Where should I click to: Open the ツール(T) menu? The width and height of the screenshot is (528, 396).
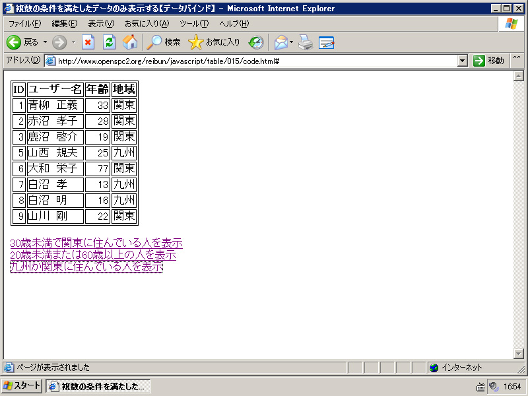[x=194, y=24]
